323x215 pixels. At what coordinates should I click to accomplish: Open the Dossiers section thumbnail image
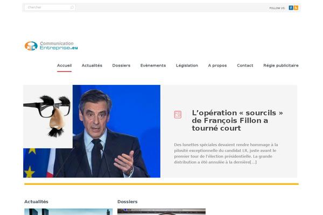pos(161,212)
